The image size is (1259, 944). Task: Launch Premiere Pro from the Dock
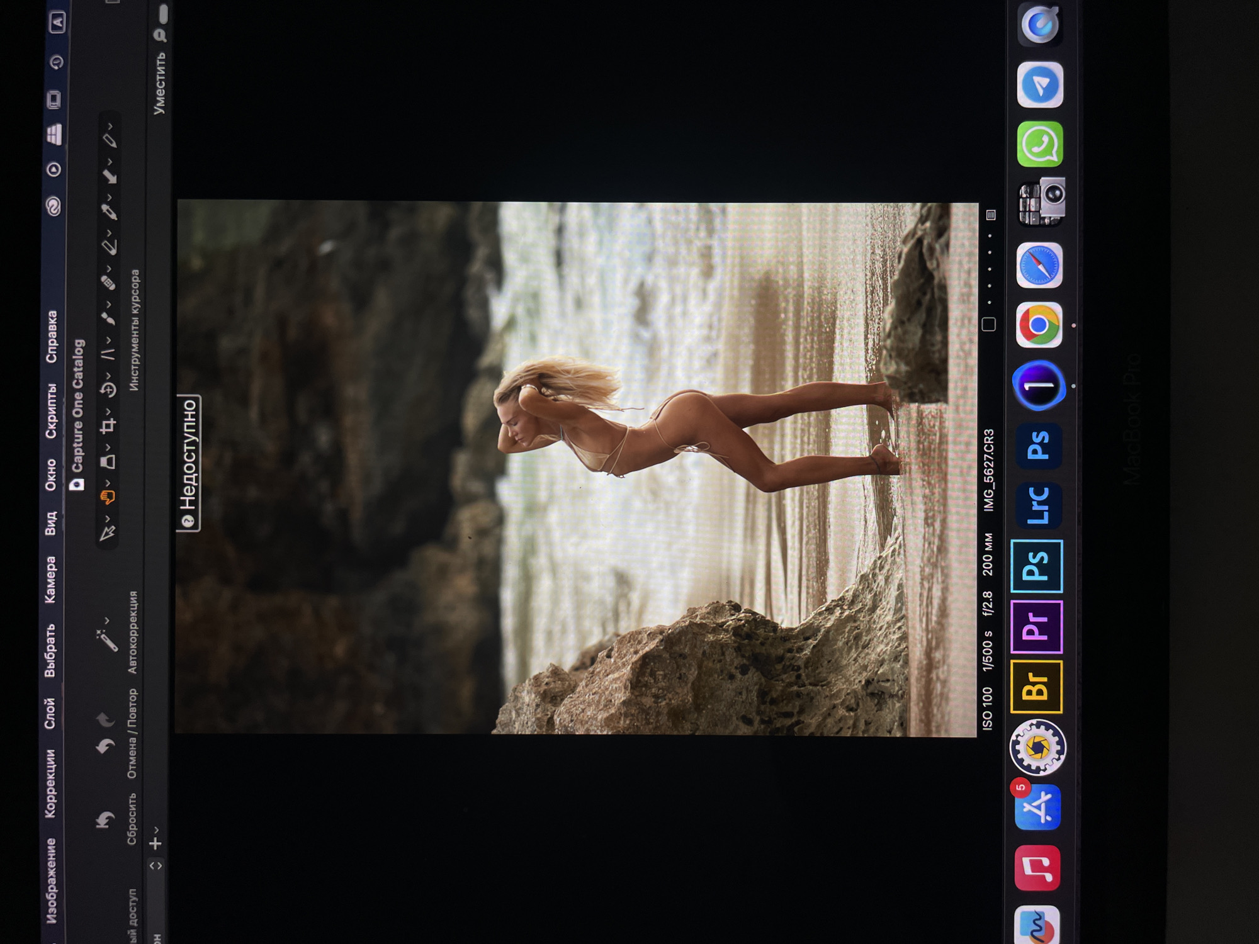pos(1037,627)
